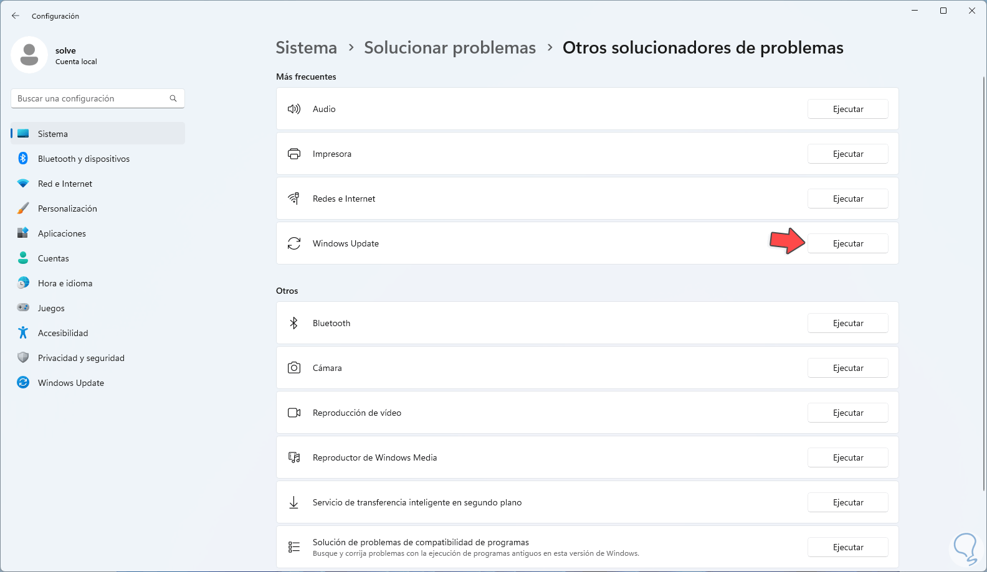Open Personalización paintbrush icon
This screenshot has height=572, width=987.
[23, 209]
